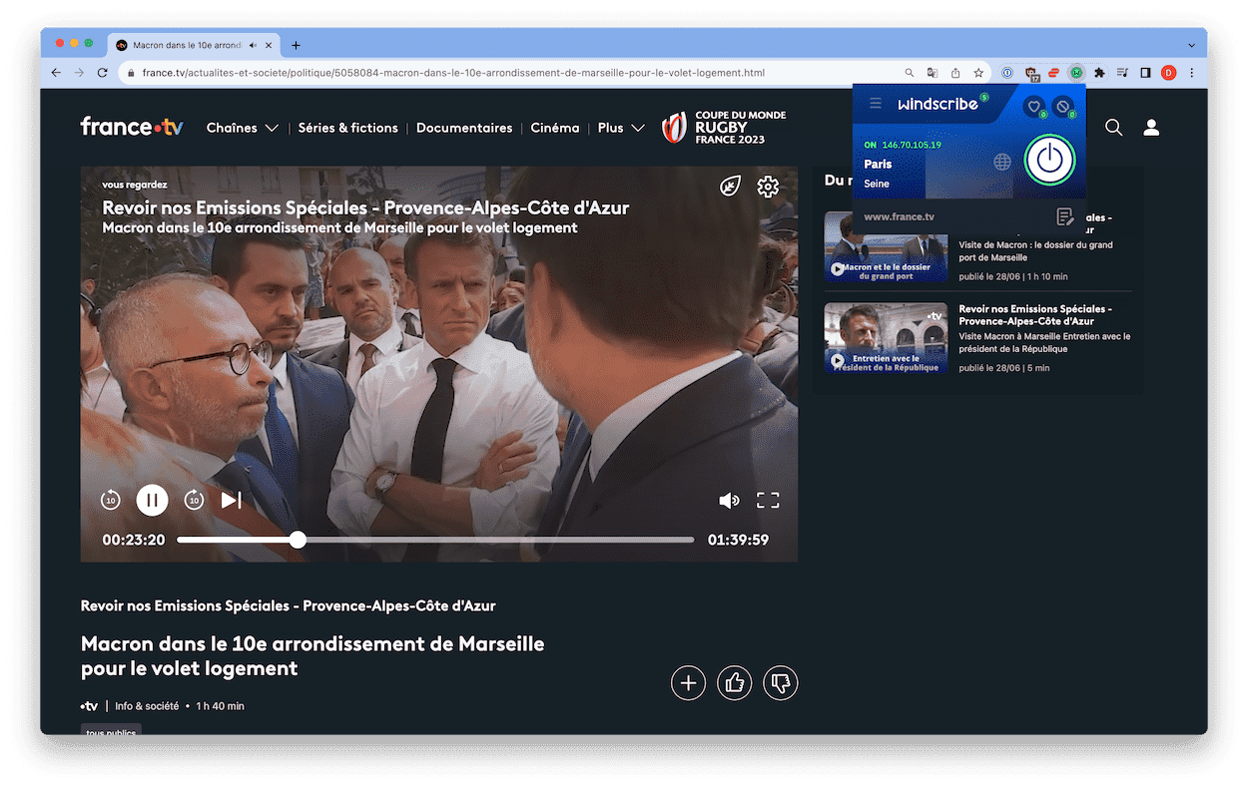Open Coupe du Monde Rugby France 2023 page
The width and height of the screenshot is (1248, 788).
pyautogui.click(x=725, y=128)
